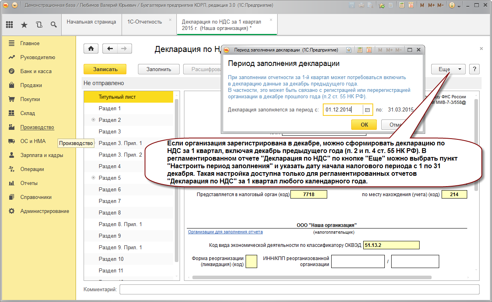
Task: Confirm the period dialog with ОК
Action: pos(364,124)
